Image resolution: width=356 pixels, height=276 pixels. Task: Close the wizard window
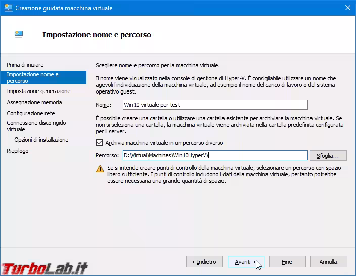[x=347, y=8]
